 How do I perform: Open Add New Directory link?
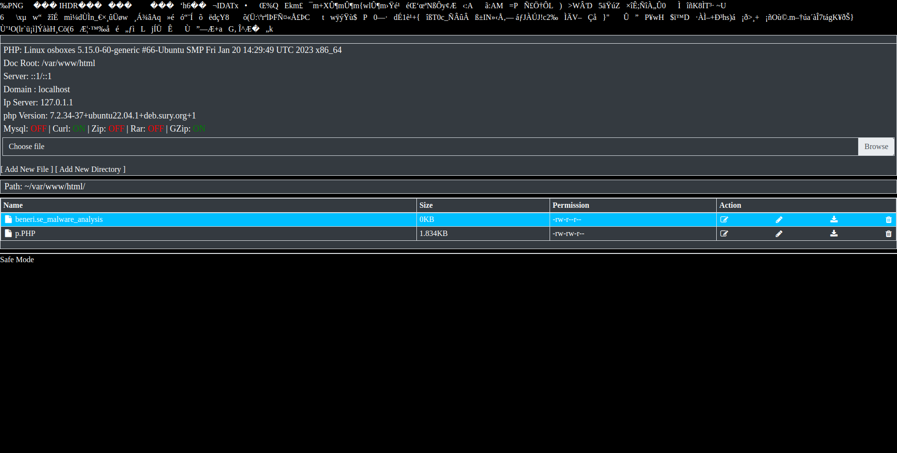(90, 169)
